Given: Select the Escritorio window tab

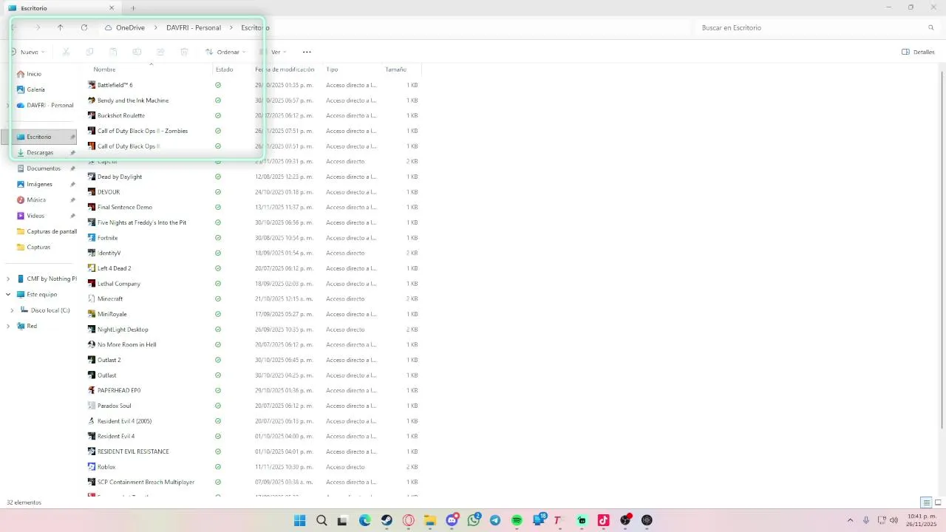Looking at the screenshot, I should [x=61, y=7].
